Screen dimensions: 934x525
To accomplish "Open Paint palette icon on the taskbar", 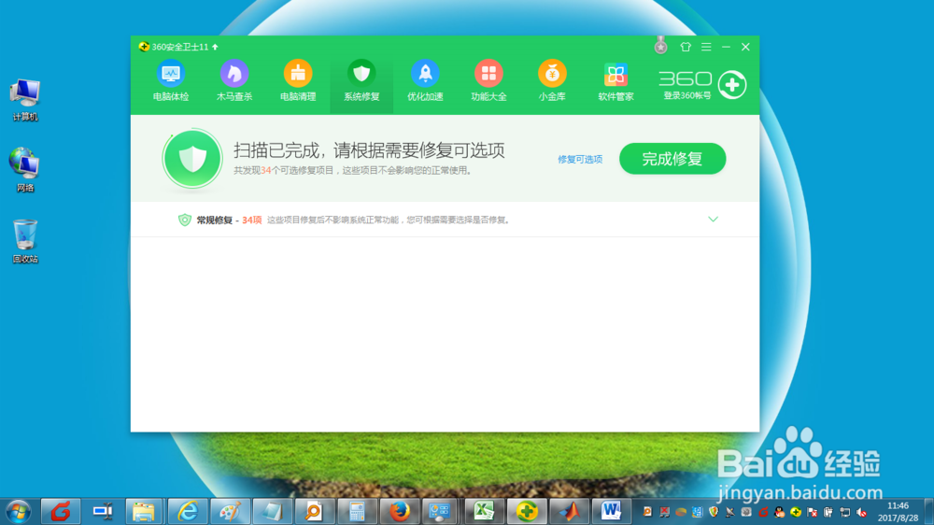I will [230, 511].
